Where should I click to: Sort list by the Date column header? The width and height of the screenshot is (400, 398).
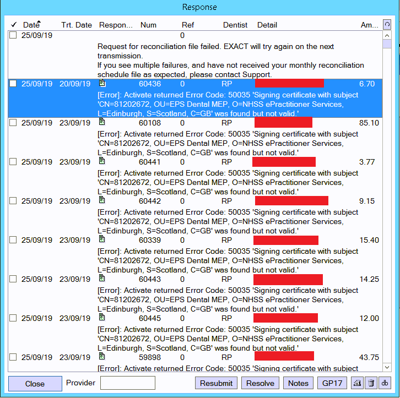pos(31,25)
